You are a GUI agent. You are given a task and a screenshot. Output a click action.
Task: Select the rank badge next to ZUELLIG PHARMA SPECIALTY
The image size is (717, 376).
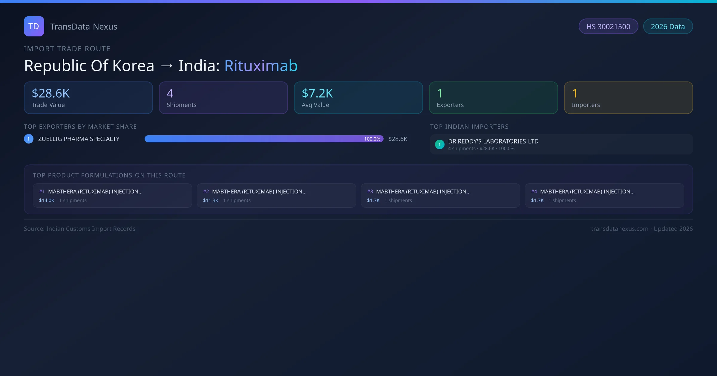pyautogui.click(x=28, y=138)
